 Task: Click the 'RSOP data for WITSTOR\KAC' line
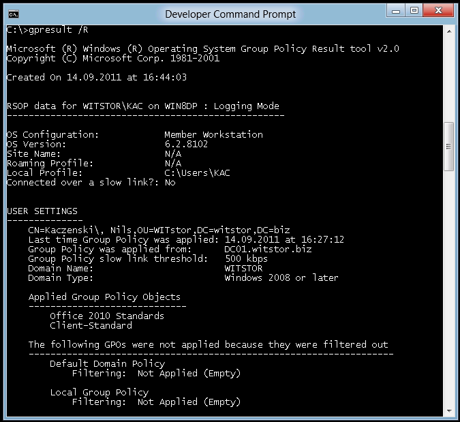[x=143, y=106]
